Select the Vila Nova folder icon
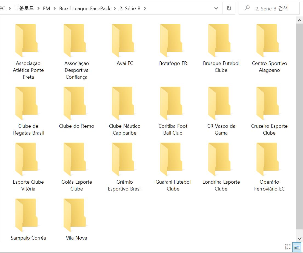Screen dimensions: 303x253 [x=75, y=215]
